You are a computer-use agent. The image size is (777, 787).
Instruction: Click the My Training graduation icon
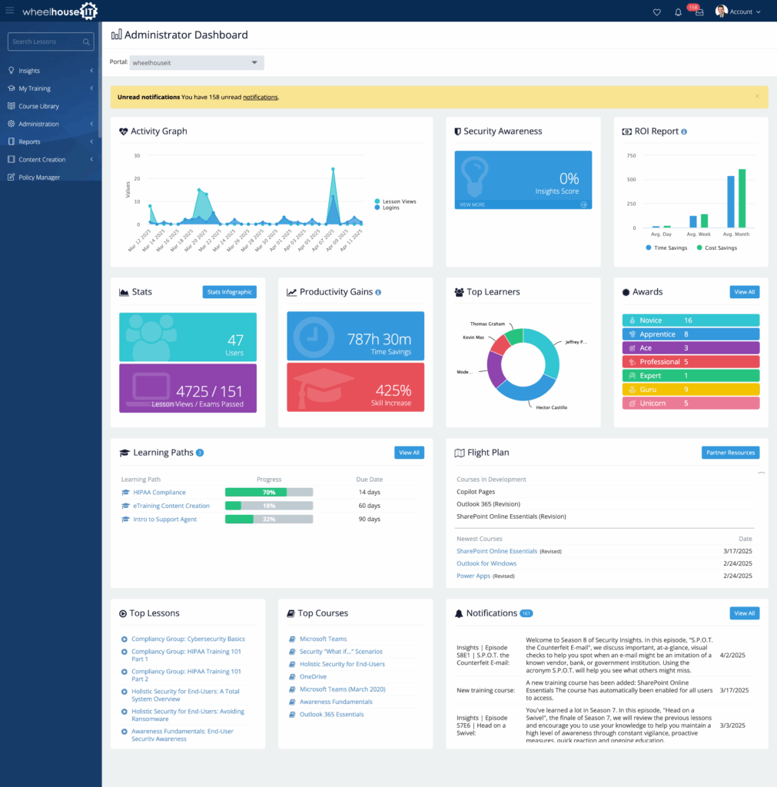coord(11,88)
